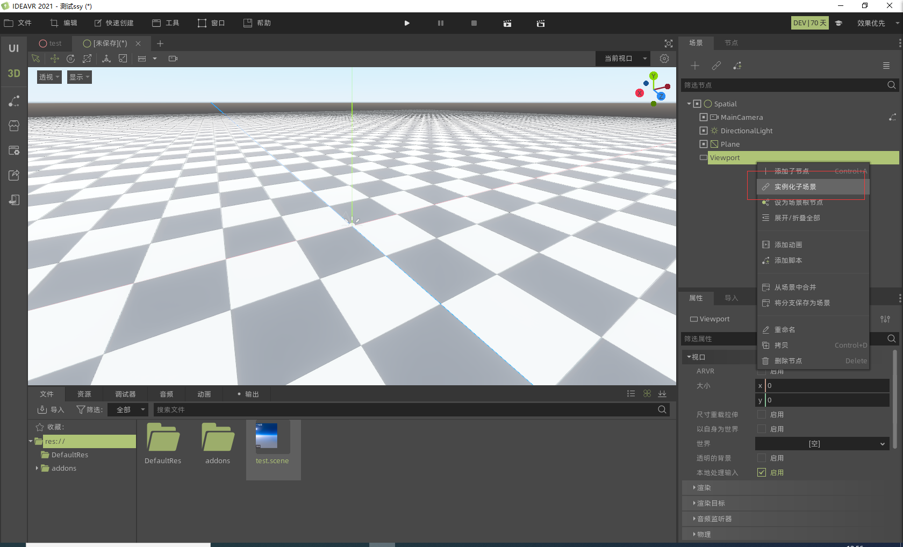Toggle visibility of Spatial root node

(x=697, y=104)
